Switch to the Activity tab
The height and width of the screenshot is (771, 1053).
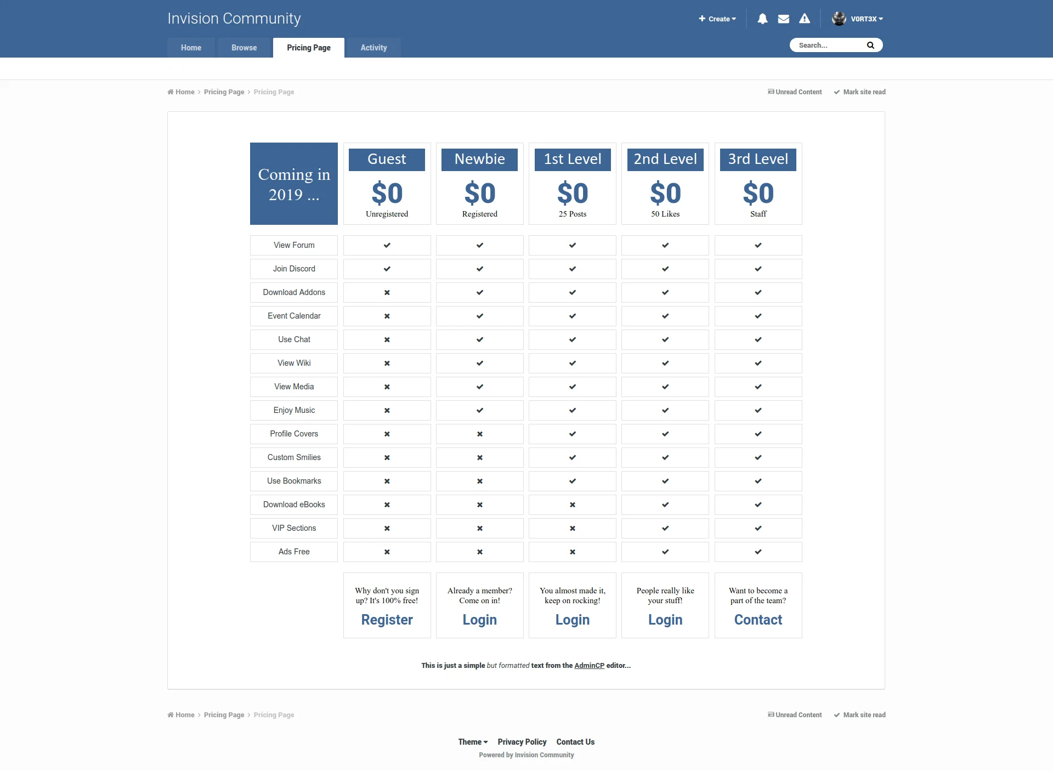(x=373, y=48)
